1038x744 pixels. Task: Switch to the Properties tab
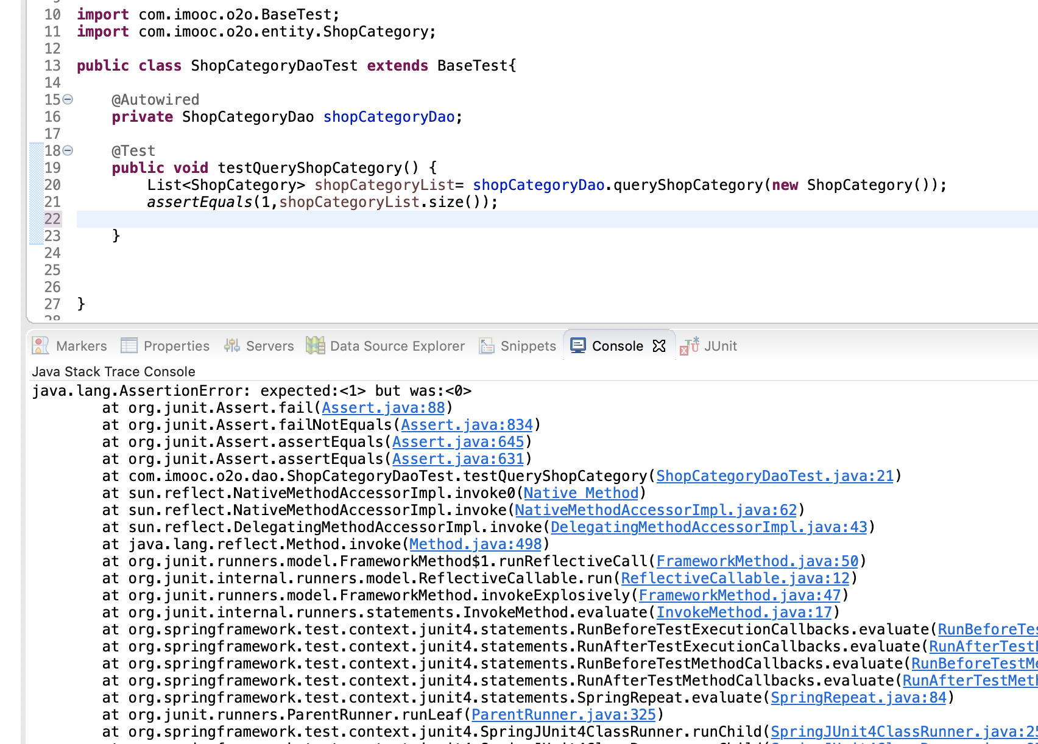click(x=176, y=346)
